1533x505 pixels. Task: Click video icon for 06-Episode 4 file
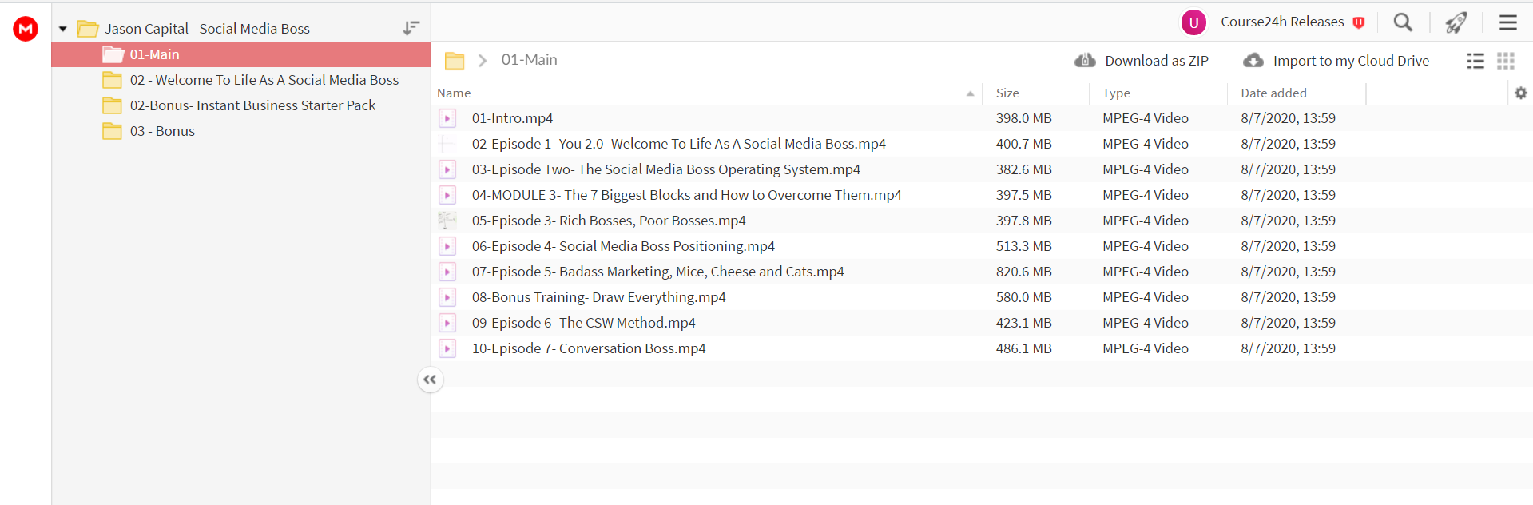[447, 246]
